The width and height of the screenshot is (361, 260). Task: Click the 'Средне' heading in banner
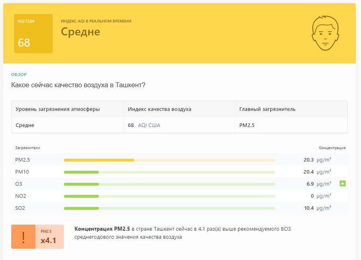click(80, 32)
